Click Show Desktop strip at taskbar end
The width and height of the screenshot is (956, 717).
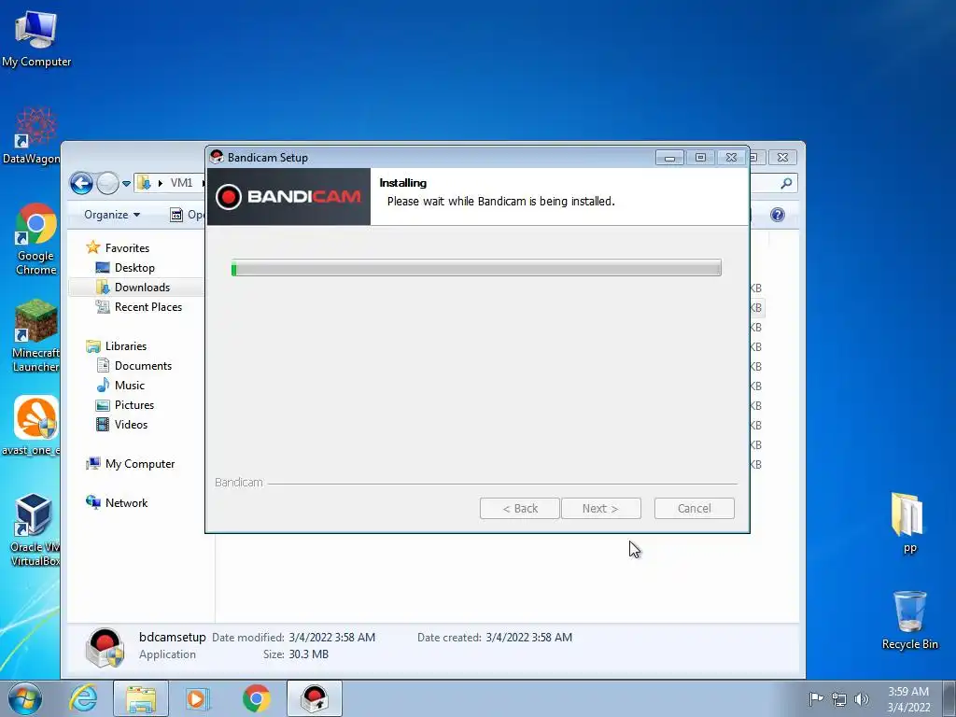pyautogui.click(x=949, y=698)
